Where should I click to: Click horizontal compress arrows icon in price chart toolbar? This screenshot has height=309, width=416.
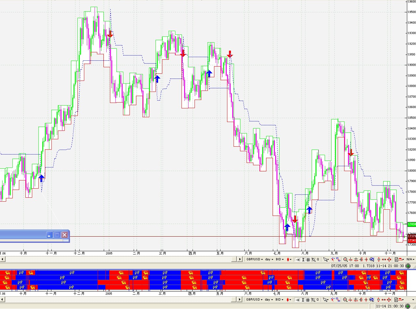351,259
